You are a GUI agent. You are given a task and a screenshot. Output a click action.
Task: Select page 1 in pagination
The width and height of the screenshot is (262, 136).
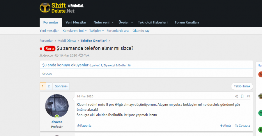point(43,86)
